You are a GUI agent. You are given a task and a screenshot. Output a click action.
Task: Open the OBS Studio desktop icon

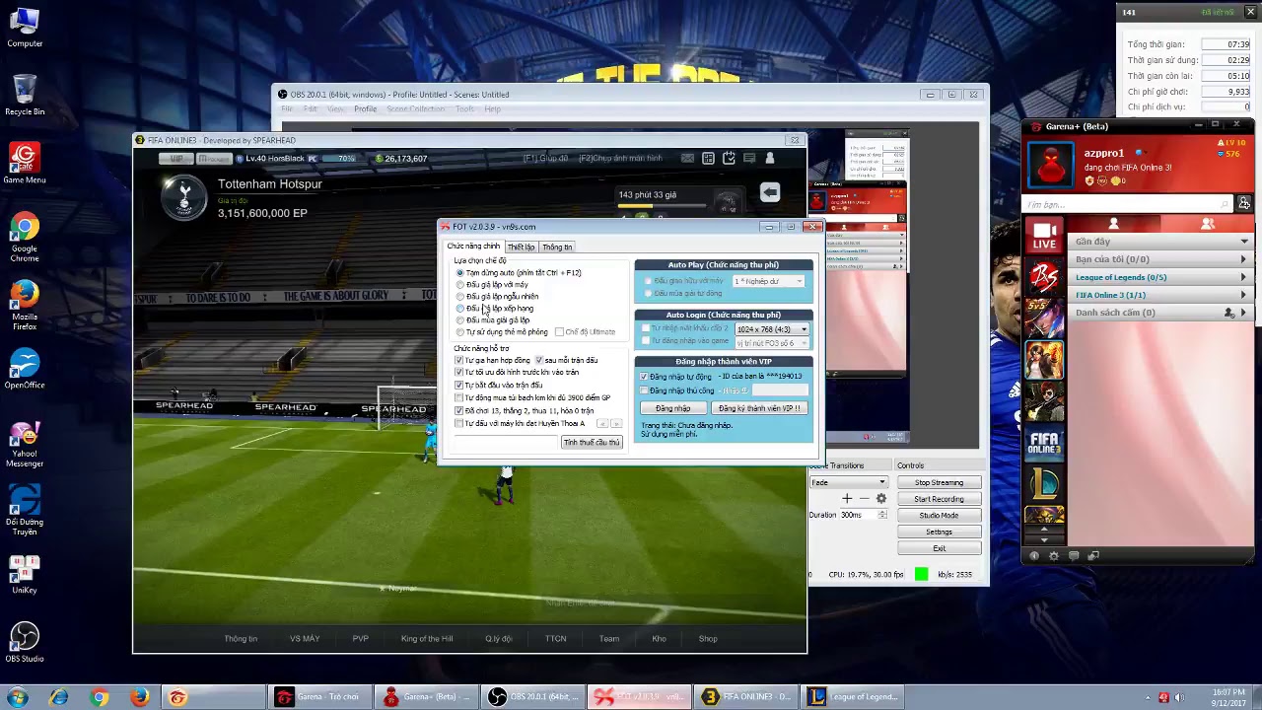[25, 642]
